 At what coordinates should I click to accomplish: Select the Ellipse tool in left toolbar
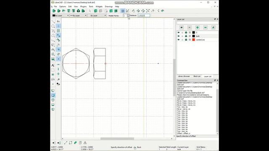[53, 36]
